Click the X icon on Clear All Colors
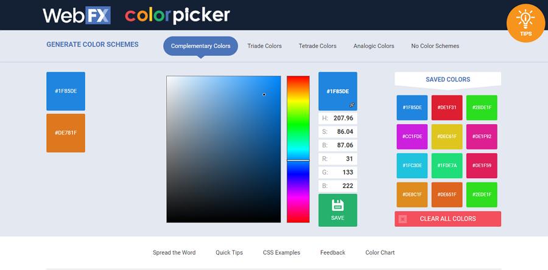This screenshot has width=548, height=270. coord(402,219)
